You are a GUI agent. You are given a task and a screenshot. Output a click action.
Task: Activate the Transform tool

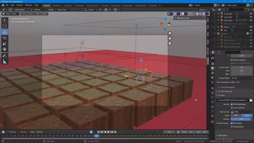5,49
